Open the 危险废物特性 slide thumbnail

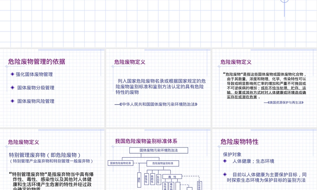point(265,160)
